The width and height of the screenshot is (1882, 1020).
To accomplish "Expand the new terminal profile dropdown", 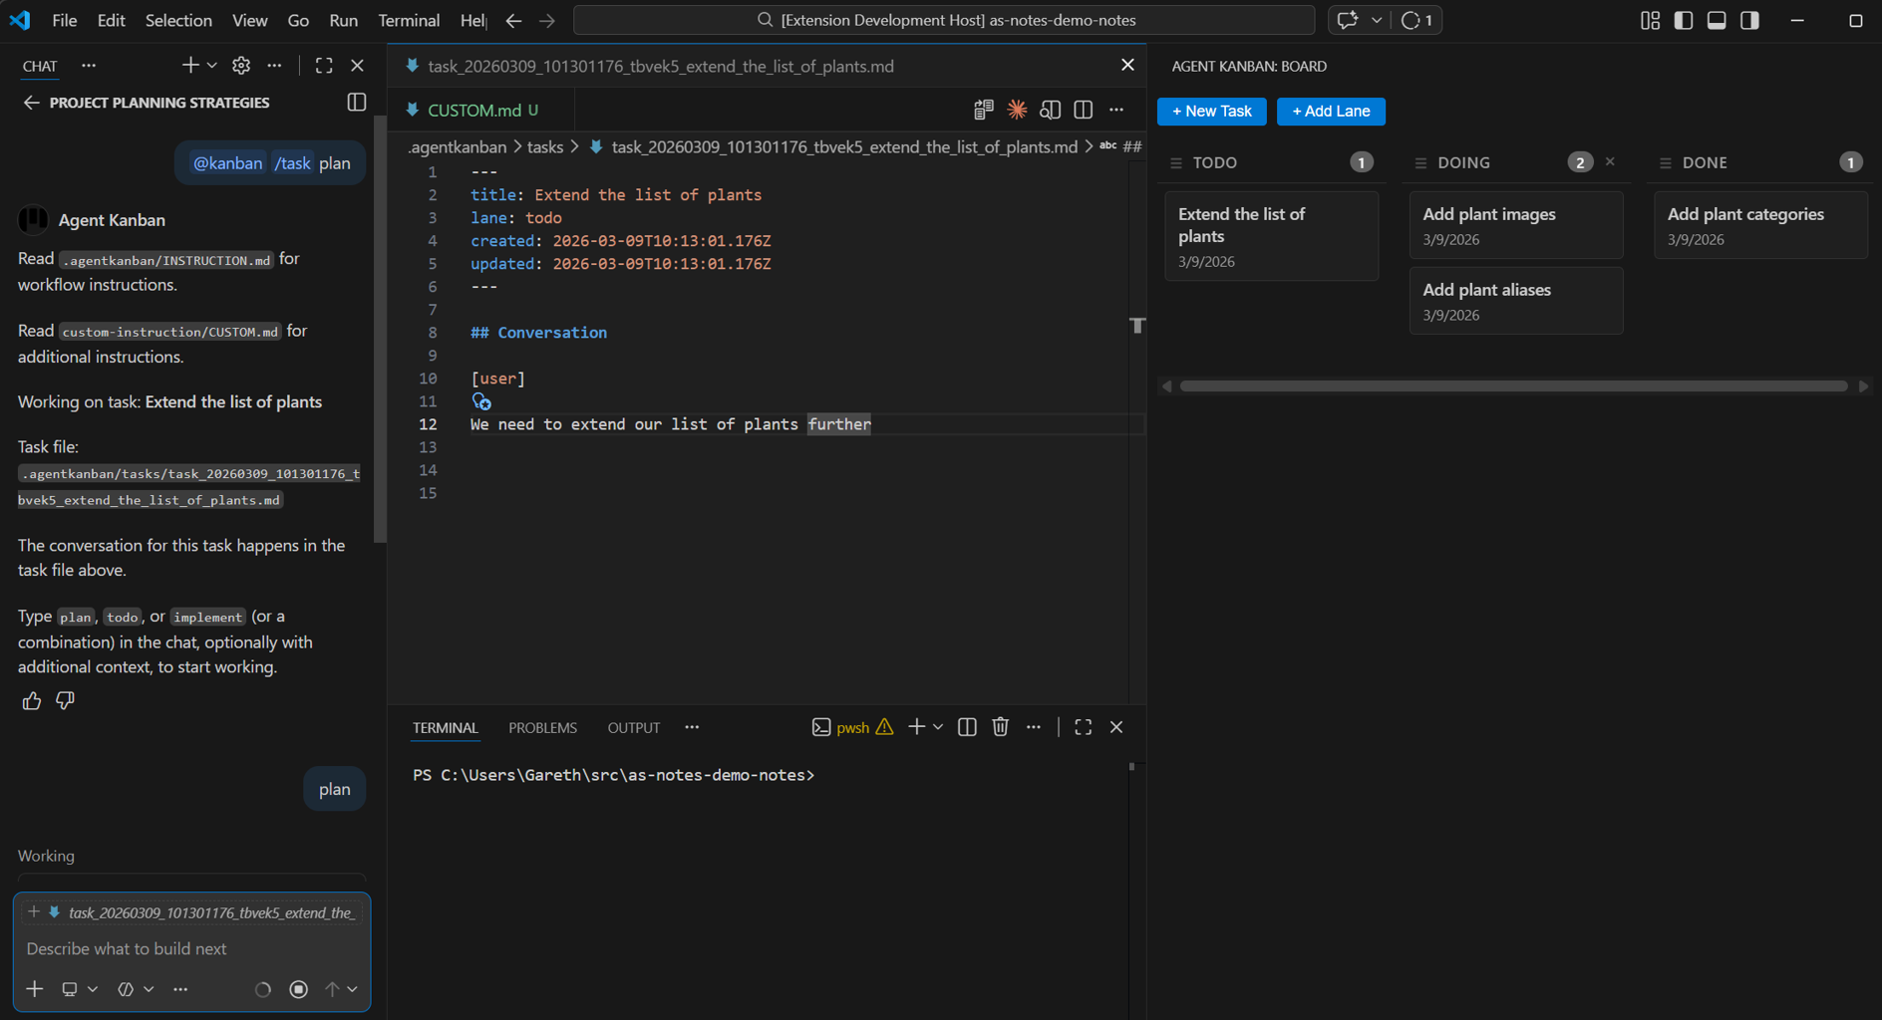I will coord(937,727).
